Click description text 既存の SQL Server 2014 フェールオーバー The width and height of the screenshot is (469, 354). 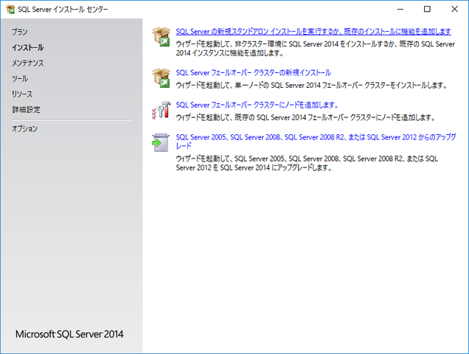305,117
